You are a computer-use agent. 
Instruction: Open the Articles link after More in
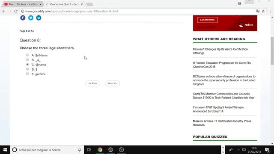(x=208, y=121)
